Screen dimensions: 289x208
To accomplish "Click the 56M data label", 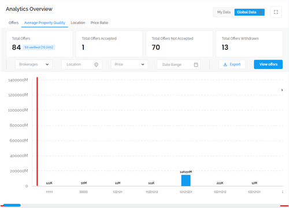I will 84,183.
